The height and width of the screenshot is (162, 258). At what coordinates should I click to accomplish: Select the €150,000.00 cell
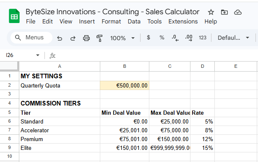(x=169, y=139)
